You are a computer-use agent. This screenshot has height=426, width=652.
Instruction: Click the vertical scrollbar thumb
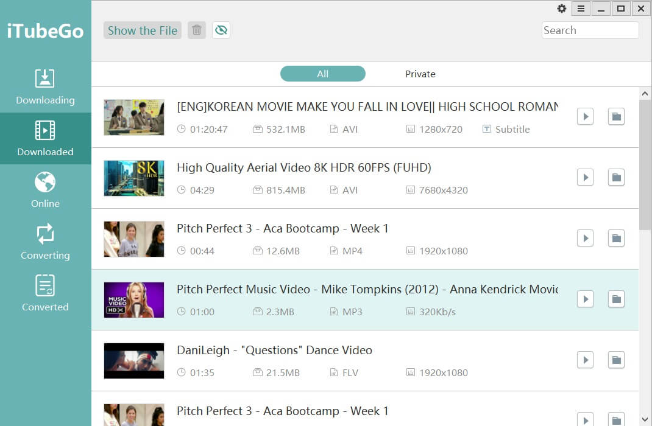645,165
